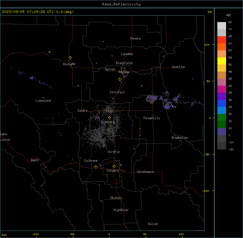Click the Didsbury label
243x238 pixels.
[108, 122]
